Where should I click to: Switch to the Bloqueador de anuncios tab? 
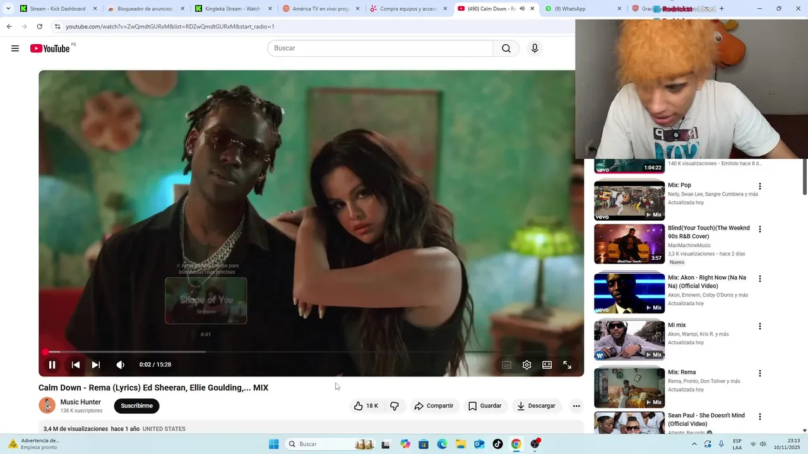[145, 9]
